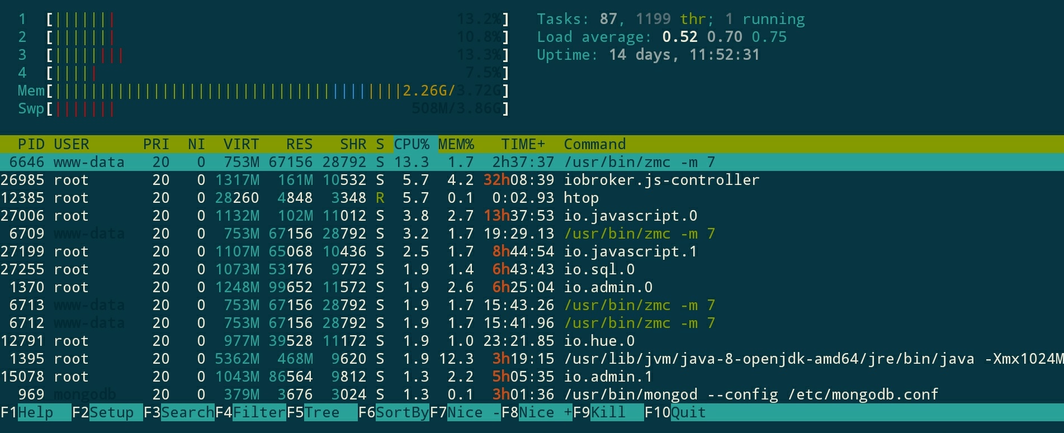Sort by the VIRT column header
The height and width of the screenshot is (433, 1064).
[x=241, y=144]
